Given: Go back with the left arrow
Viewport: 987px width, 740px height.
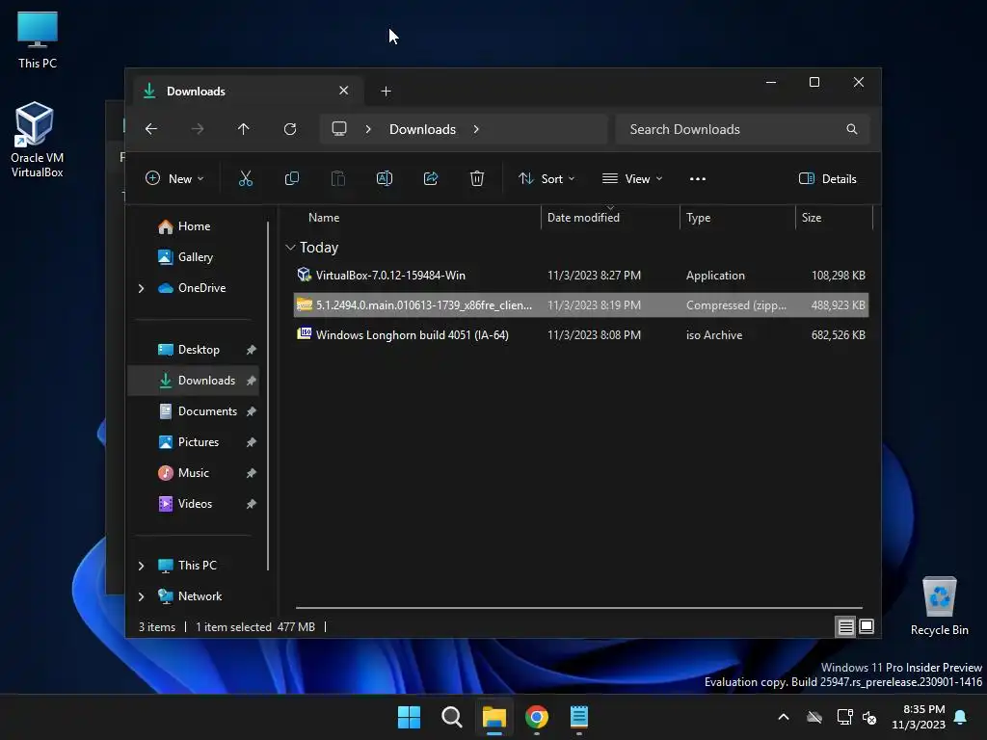Looking at the screenshot, I should 151,129.
